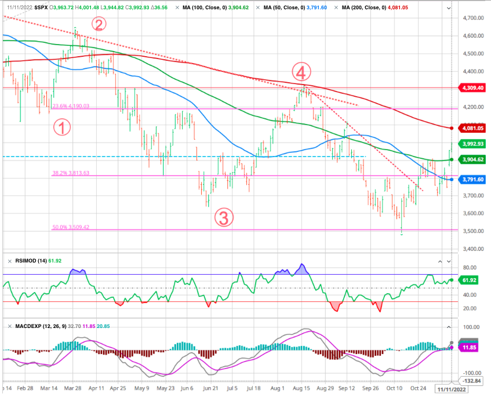Screen dimensions: 491x401
Task: Select the red 4,081.05 price axis label
Action: coord(472,128)
